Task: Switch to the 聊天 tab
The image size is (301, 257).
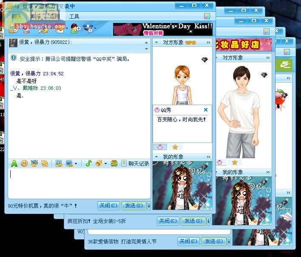Action: [x=17, y=17]
